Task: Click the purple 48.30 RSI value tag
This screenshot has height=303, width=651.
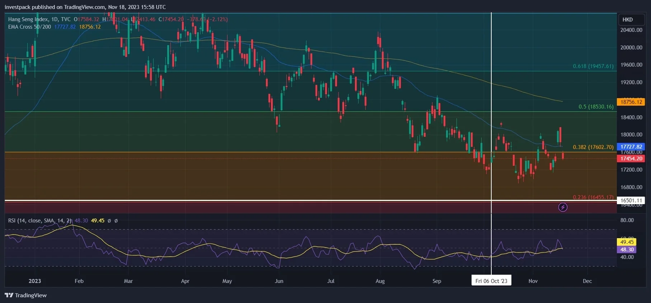Action: click(x=627, y=250)
